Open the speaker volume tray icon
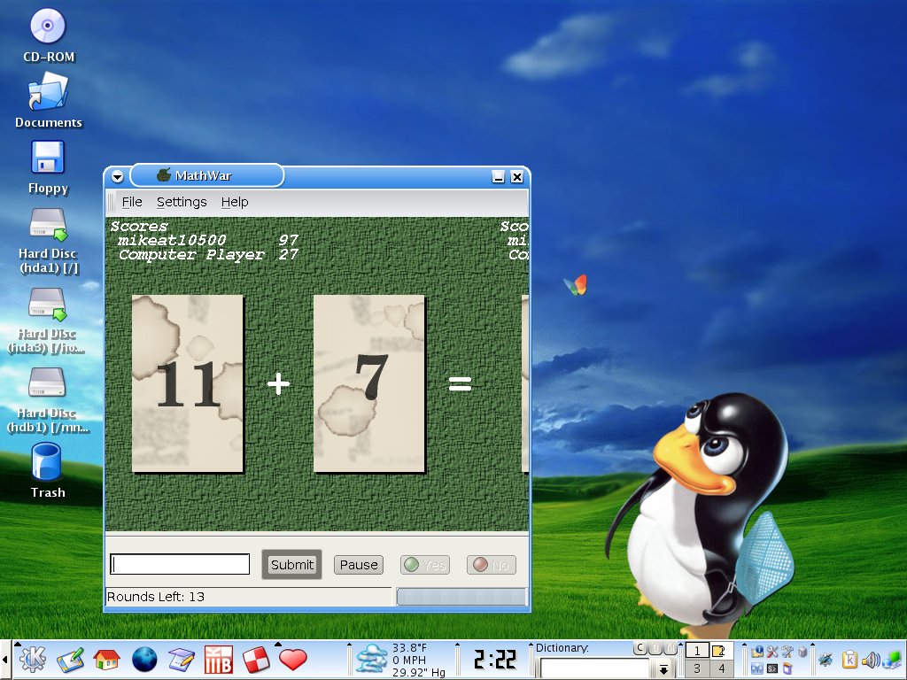The width and height of the screenshot is (907, 680). 872,661
